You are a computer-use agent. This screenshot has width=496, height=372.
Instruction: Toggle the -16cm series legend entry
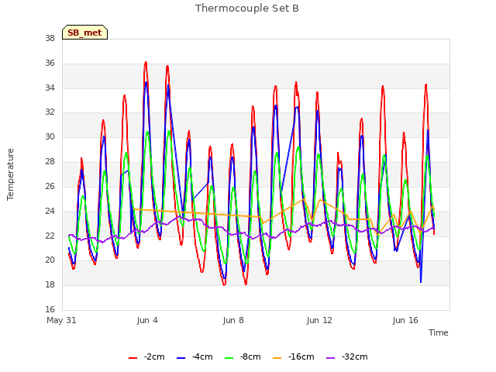click(293, 356)
